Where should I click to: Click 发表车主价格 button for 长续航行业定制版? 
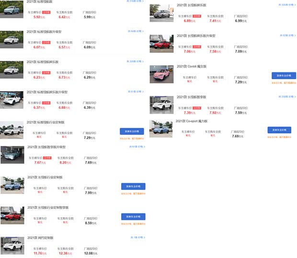[133, 187]
